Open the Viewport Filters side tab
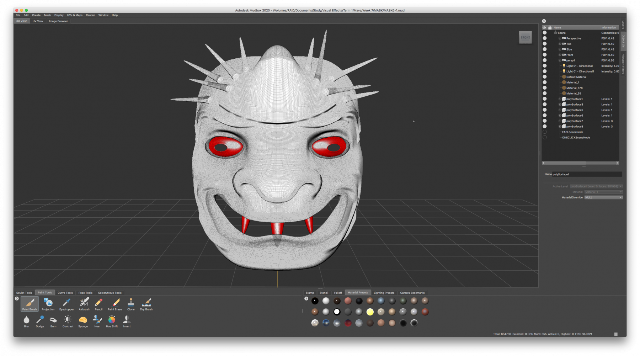The height and width of the screenshot is (356, 640). coord(623,64)
